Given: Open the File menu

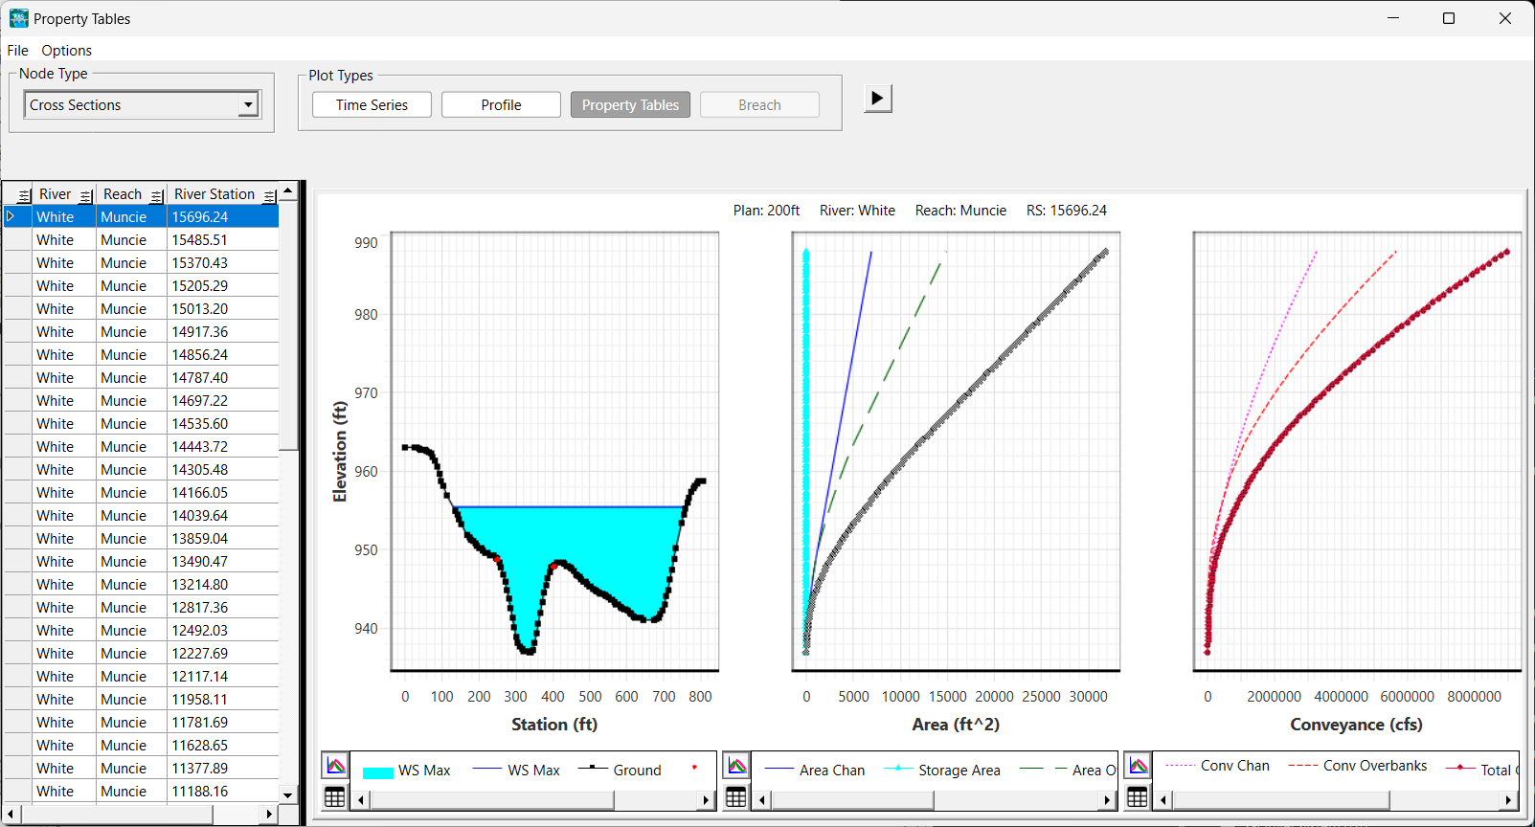Looking at the screenshot, I should [x=17, y=51].
